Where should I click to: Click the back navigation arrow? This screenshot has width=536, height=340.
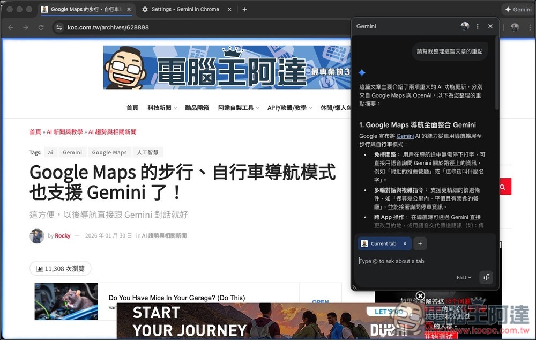point(11,27)
